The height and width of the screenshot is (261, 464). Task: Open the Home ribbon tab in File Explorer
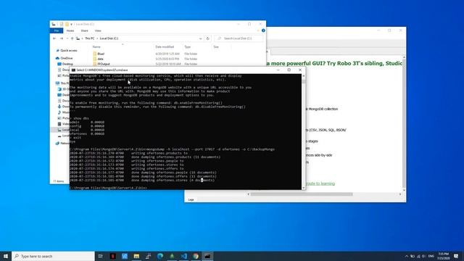point(70,30)
